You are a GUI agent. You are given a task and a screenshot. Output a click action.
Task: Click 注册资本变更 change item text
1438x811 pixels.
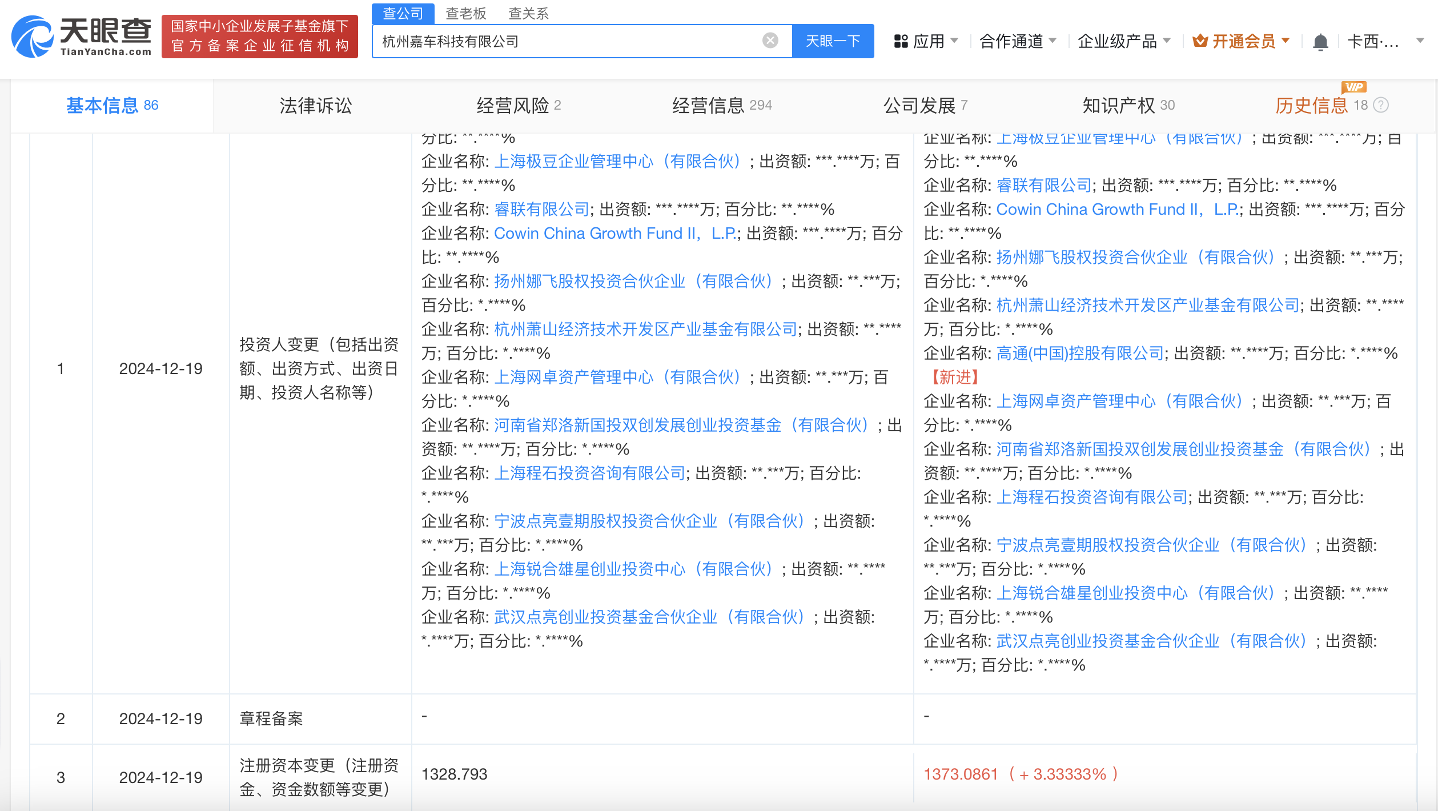pos(319,777)
